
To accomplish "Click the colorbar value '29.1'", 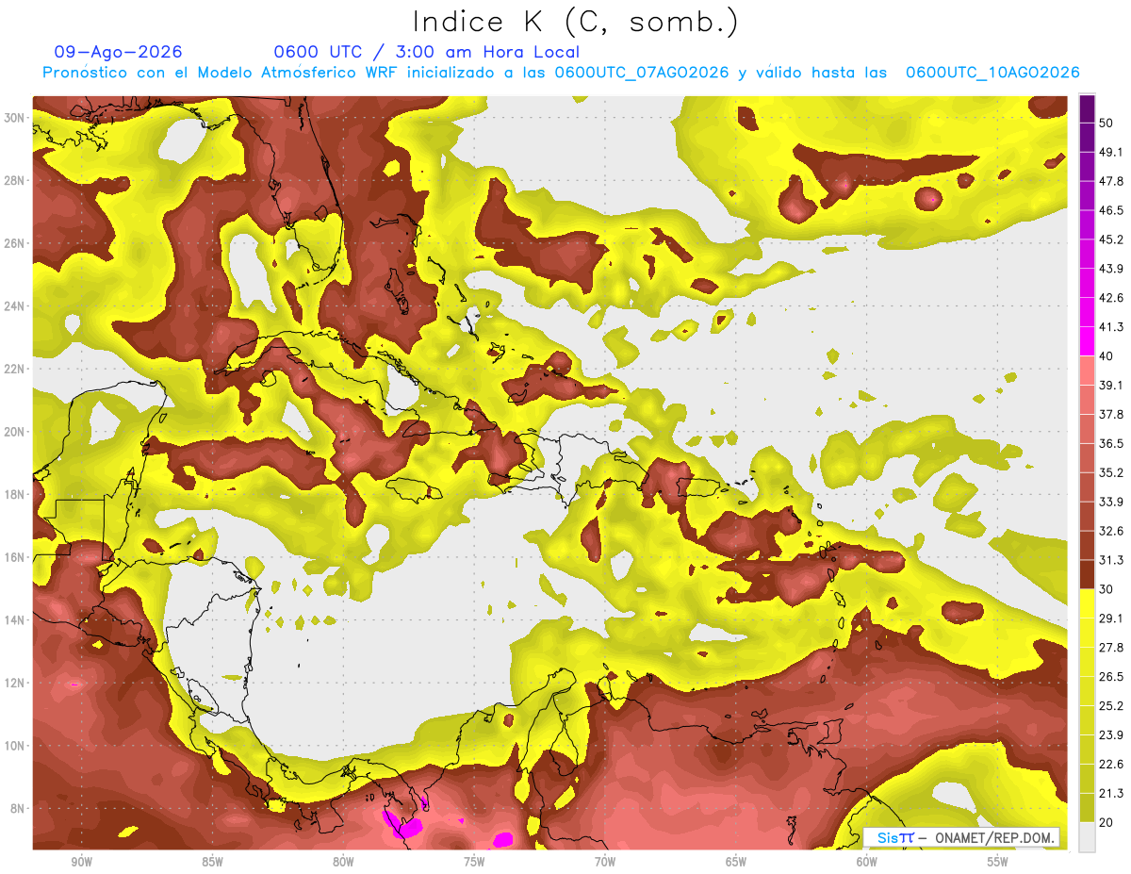I will [1111, 618].
